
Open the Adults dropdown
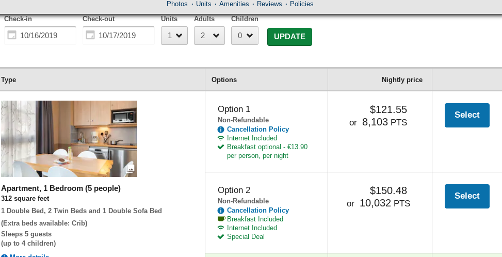[x=209, y=36]
